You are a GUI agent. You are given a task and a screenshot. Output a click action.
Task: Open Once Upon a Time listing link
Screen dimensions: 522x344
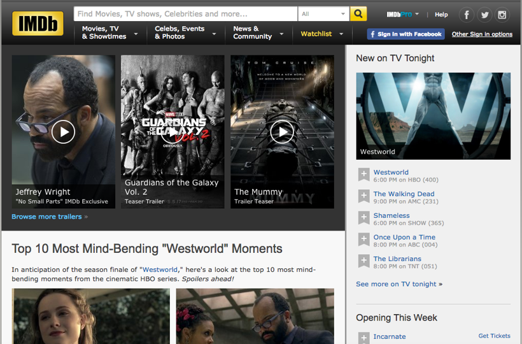click(404, 237)
